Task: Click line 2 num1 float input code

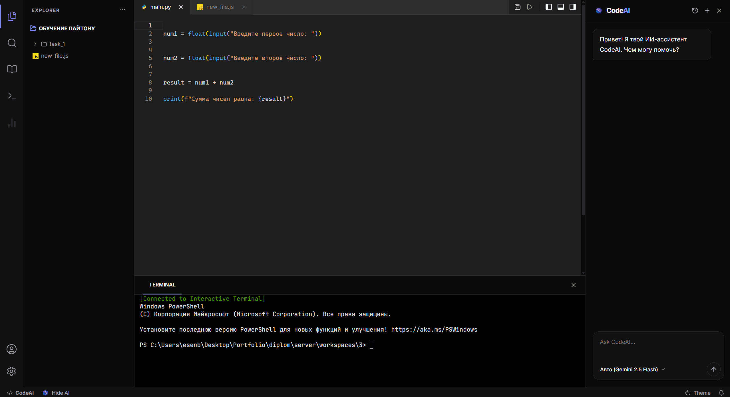Action: pos(242,34)
